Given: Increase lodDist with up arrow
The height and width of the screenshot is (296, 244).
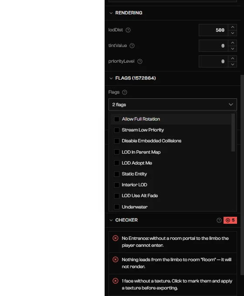Looking at the screenshot, I should [233, 27].
